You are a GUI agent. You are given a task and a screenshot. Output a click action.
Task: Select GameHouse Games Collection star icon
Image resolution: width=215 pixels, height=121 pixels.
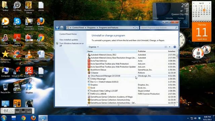point(5,57)
